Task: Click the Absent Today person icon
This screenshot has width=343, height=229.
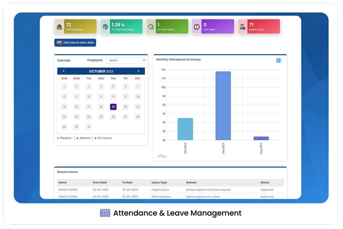Action: [x=243, y=27]
